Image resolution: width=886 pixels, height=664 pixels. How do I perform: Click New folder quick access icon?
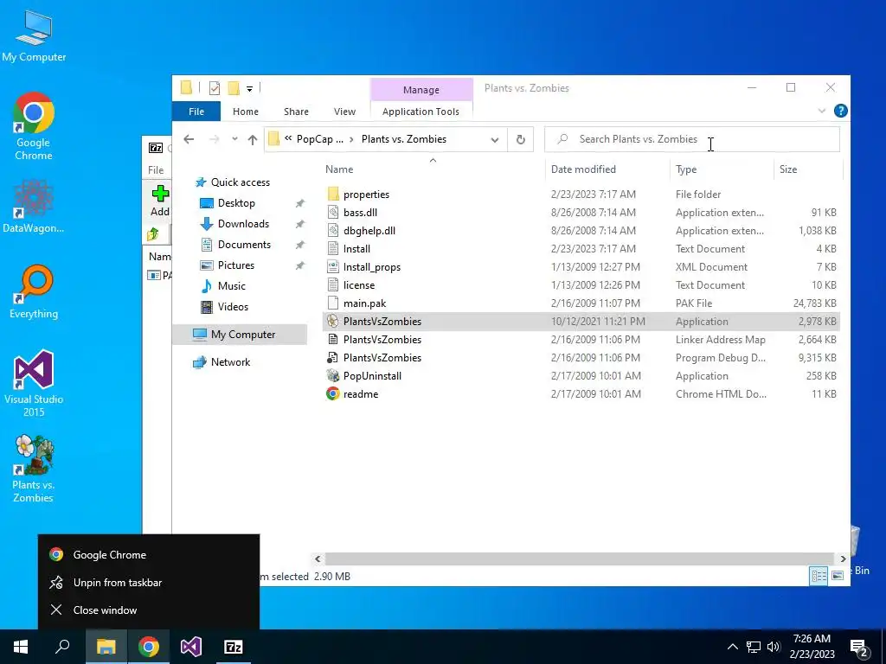pyautogui.click(x=234, y=88)
